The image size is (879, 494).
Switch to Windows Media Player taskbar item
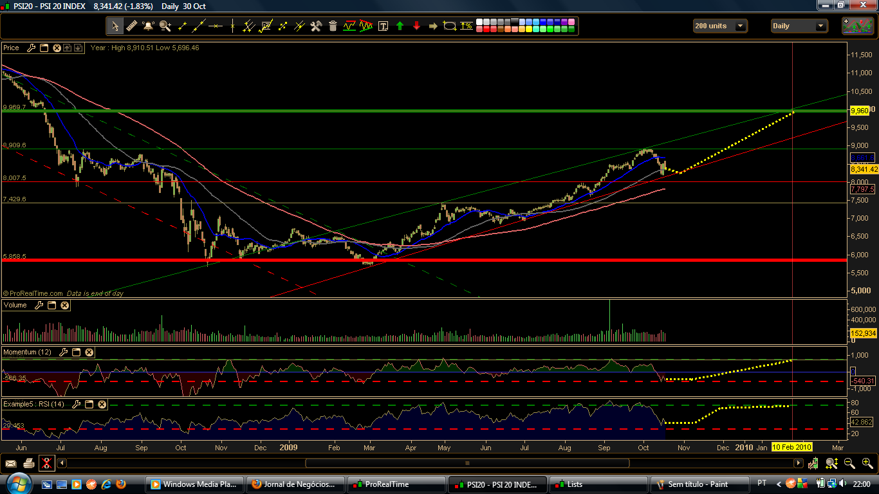196,484
